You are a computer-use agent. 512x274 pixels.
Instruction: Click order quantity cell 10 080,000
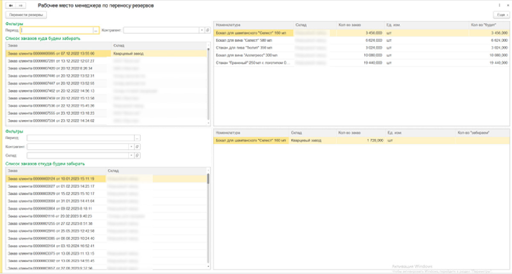click(360, 55)
